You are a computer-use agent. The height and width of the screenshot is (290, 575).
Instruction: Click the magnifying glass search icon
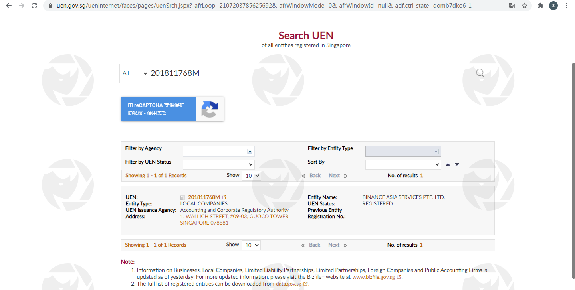tap(480, 73)
